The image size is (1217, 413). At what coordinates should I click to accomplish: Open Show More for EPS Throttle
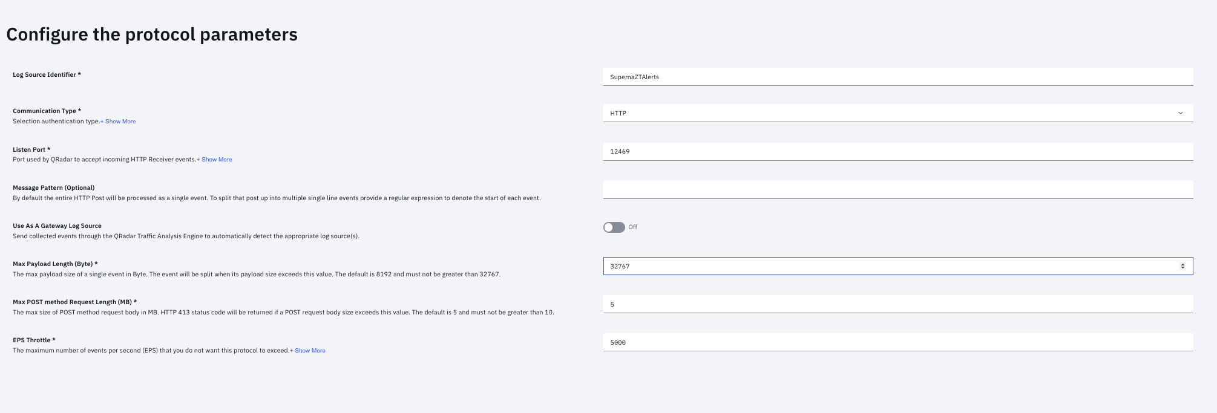[x=309, y=351]
